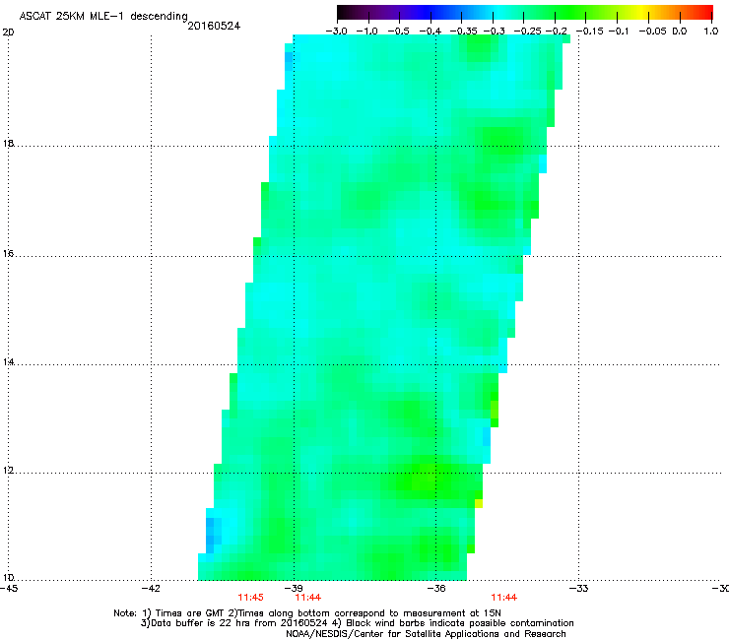Click the color bar label "0.0"
This screenshot has width=729, height=640.
[680, 32]
